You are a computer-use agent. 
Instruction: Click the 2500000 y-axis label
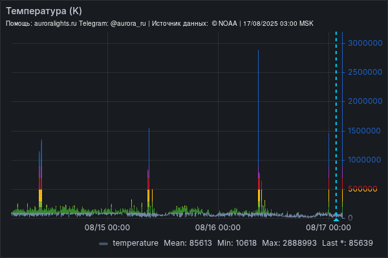click(x=365, y=72)
